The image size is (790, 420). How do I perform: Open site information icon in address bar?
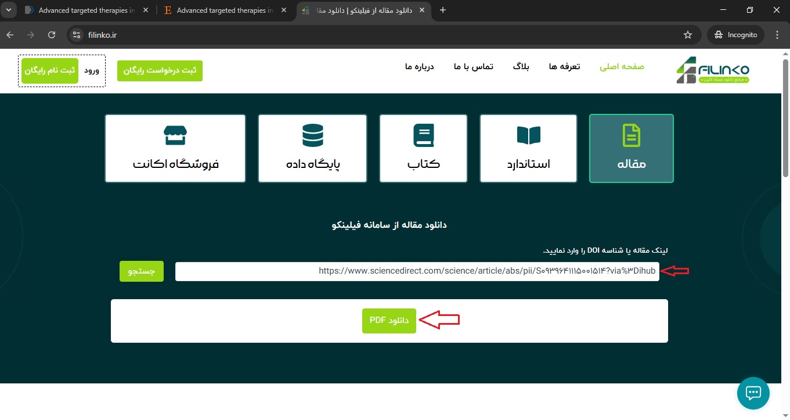tap(77, 35)
